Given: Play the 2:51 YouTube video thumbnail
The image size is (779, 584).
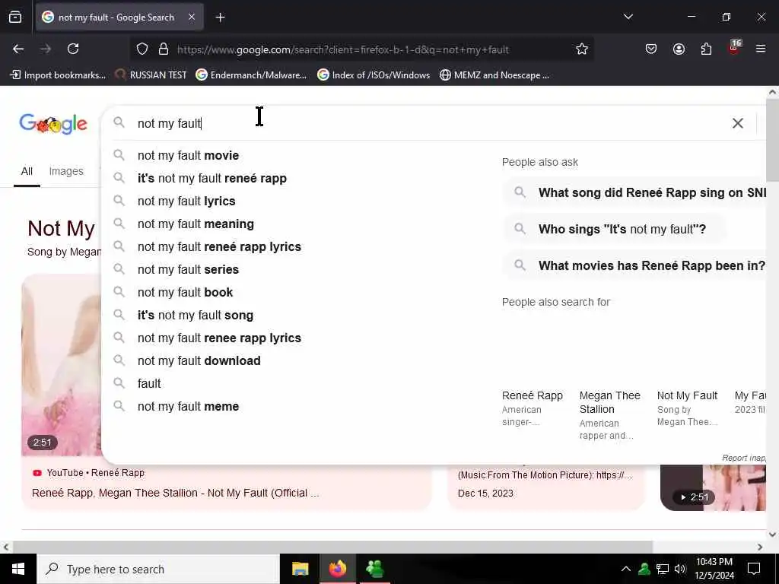Looking at the screenshot, I should pos(61,365).
